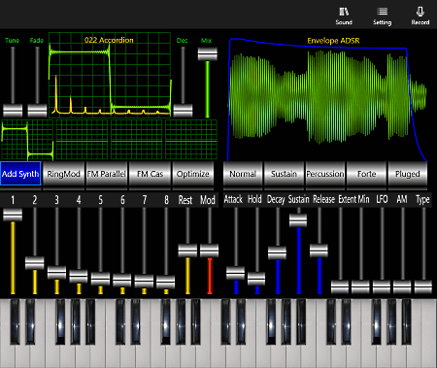Click the Decay slider handle
The image size is (437, 368).
click(278, 253)
